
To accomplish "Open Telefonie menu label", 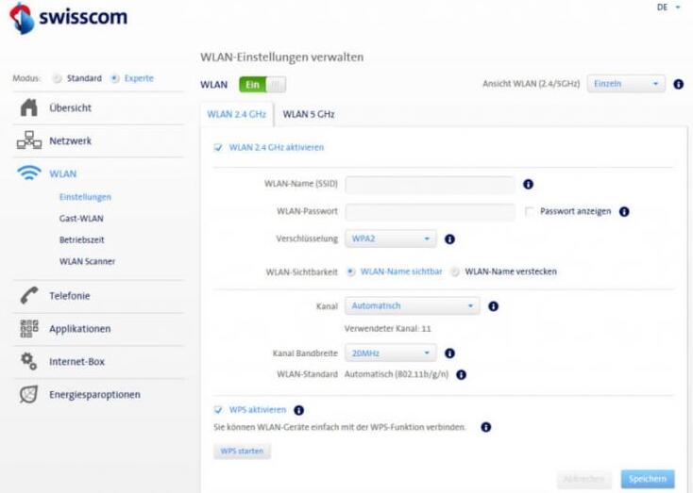I will (69, 296).
